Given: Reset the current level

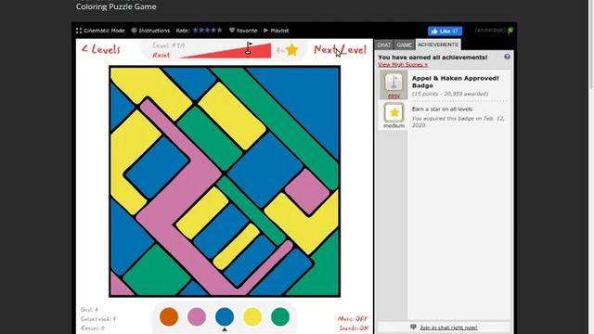Looking at the screenshot, I should point(161,56).
